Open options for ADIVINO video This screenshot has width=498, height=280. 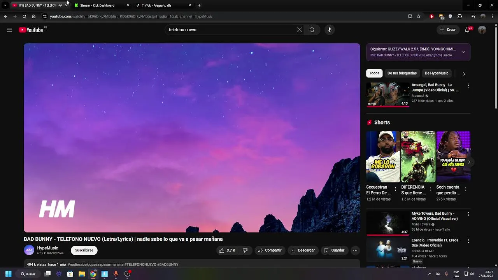click(468, 214)
